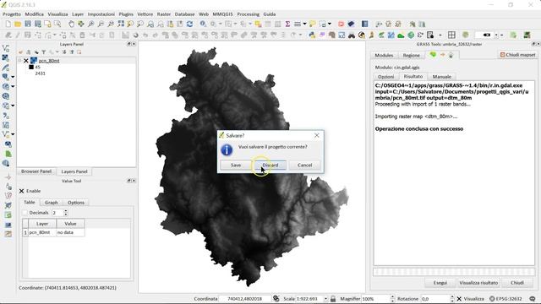Open the Raster menu
541x304 pixels.
pyautogui.click(x=164, y=14)
